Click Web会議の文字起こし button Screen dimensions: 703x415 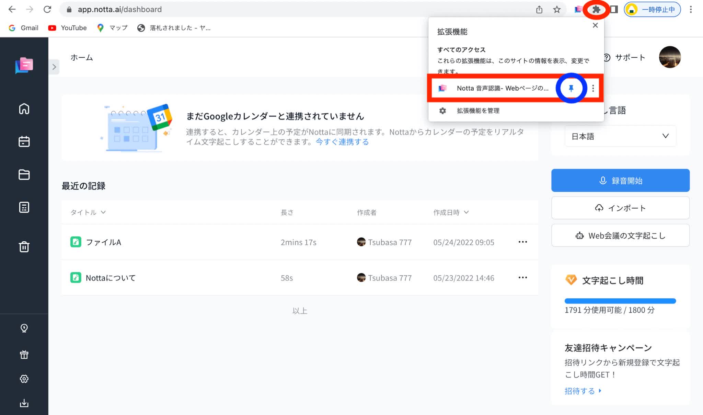[620, 235]
